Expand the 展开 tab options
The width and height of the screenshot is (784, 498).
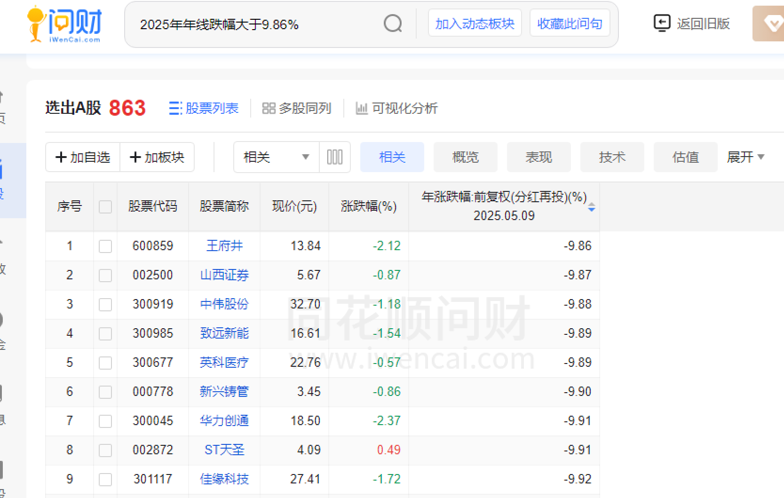click(745, 157)
